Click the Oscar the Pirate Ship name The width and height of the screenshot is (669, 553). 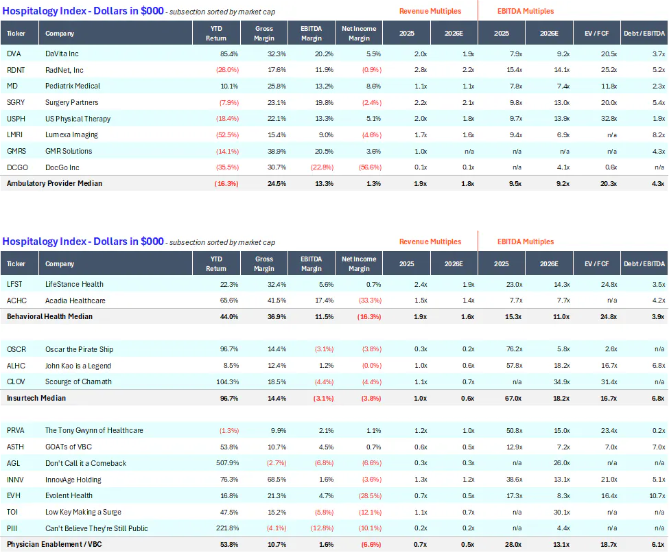(x=80, y=349)
